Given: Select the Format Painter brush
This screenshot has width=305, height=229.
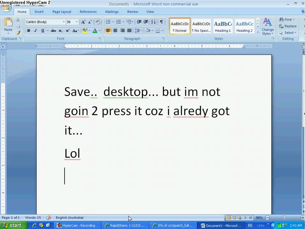Looking at the screenshot, I should pyautogui.click(x=18, y=33).
